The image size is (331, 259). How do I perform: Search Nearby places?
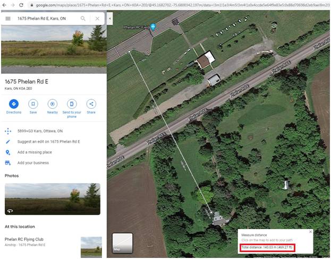(52, 104)
